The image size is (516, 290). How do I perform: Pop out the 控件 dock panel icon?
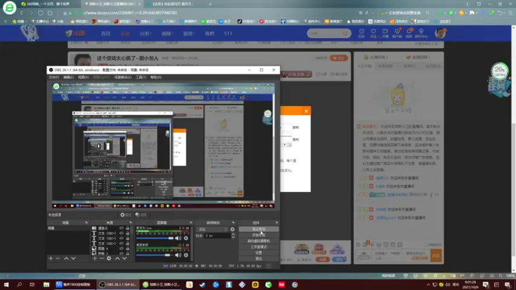pyautogui.click(x=277, y=222)
